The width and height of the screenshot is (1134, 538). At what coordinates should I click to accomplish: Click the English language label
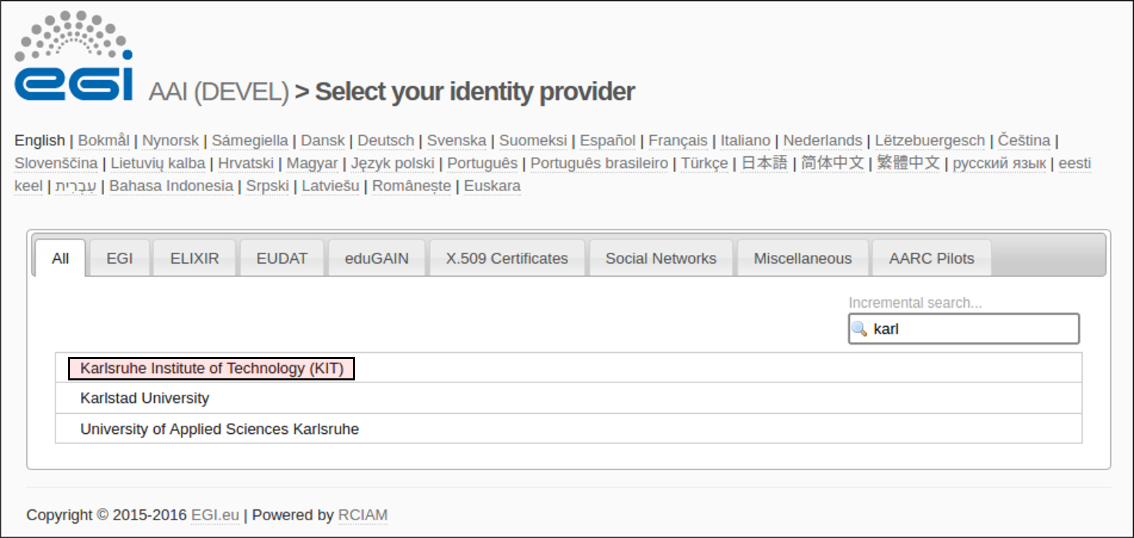coord(40,140)
